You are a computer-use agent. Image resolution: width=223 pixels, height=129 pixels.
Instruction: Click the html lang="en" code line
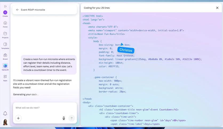[x=93, y=20]
